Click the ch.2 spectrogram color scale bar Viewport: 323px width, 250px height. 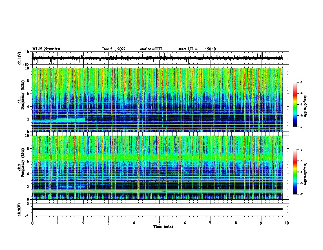[x=295, y=172]
